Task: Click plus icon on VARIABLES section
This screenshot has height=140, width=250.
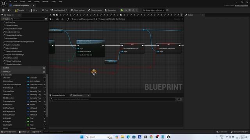Action: click(44, 72)
